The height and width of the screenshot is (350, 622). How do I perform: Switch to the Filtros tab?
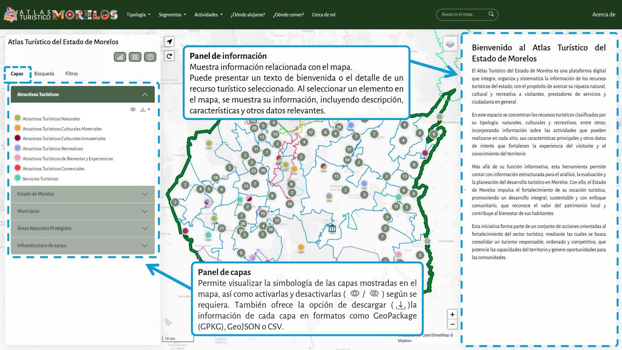[x=72, y=73]
